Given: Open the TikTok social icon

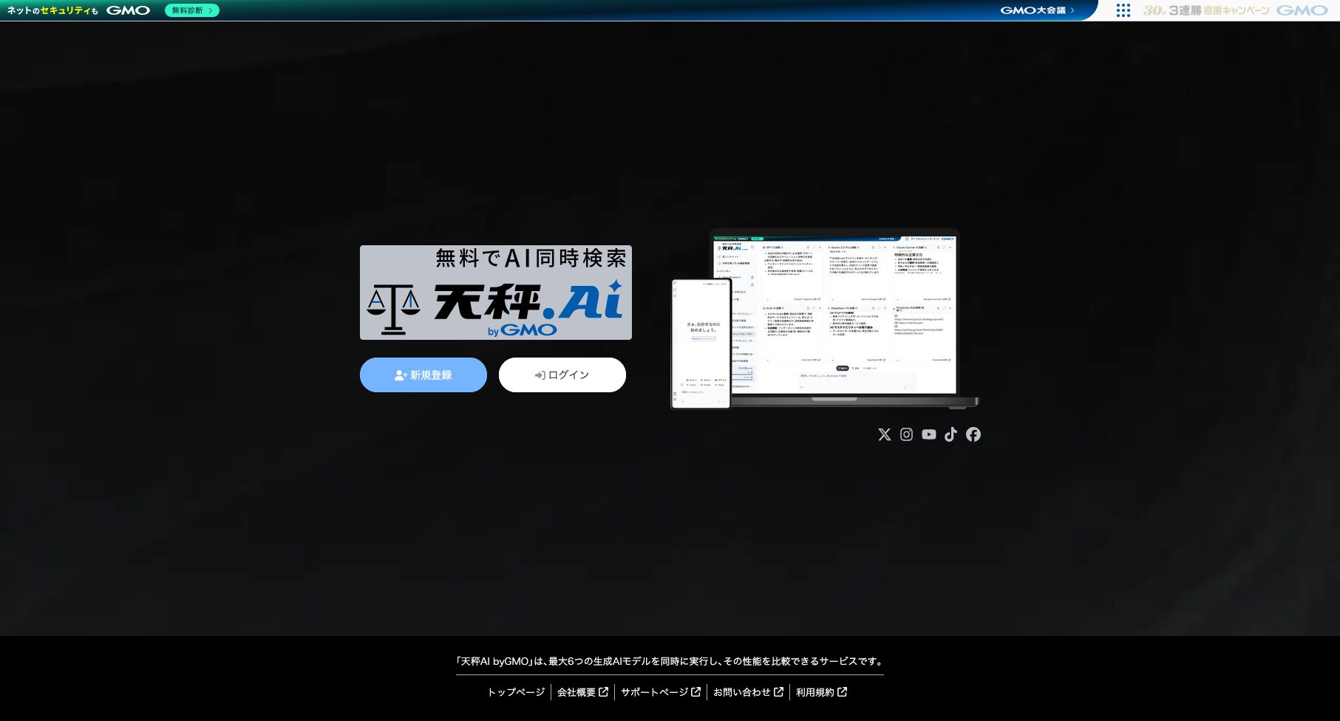Looking at the screenshot, I should coord(951,434).
